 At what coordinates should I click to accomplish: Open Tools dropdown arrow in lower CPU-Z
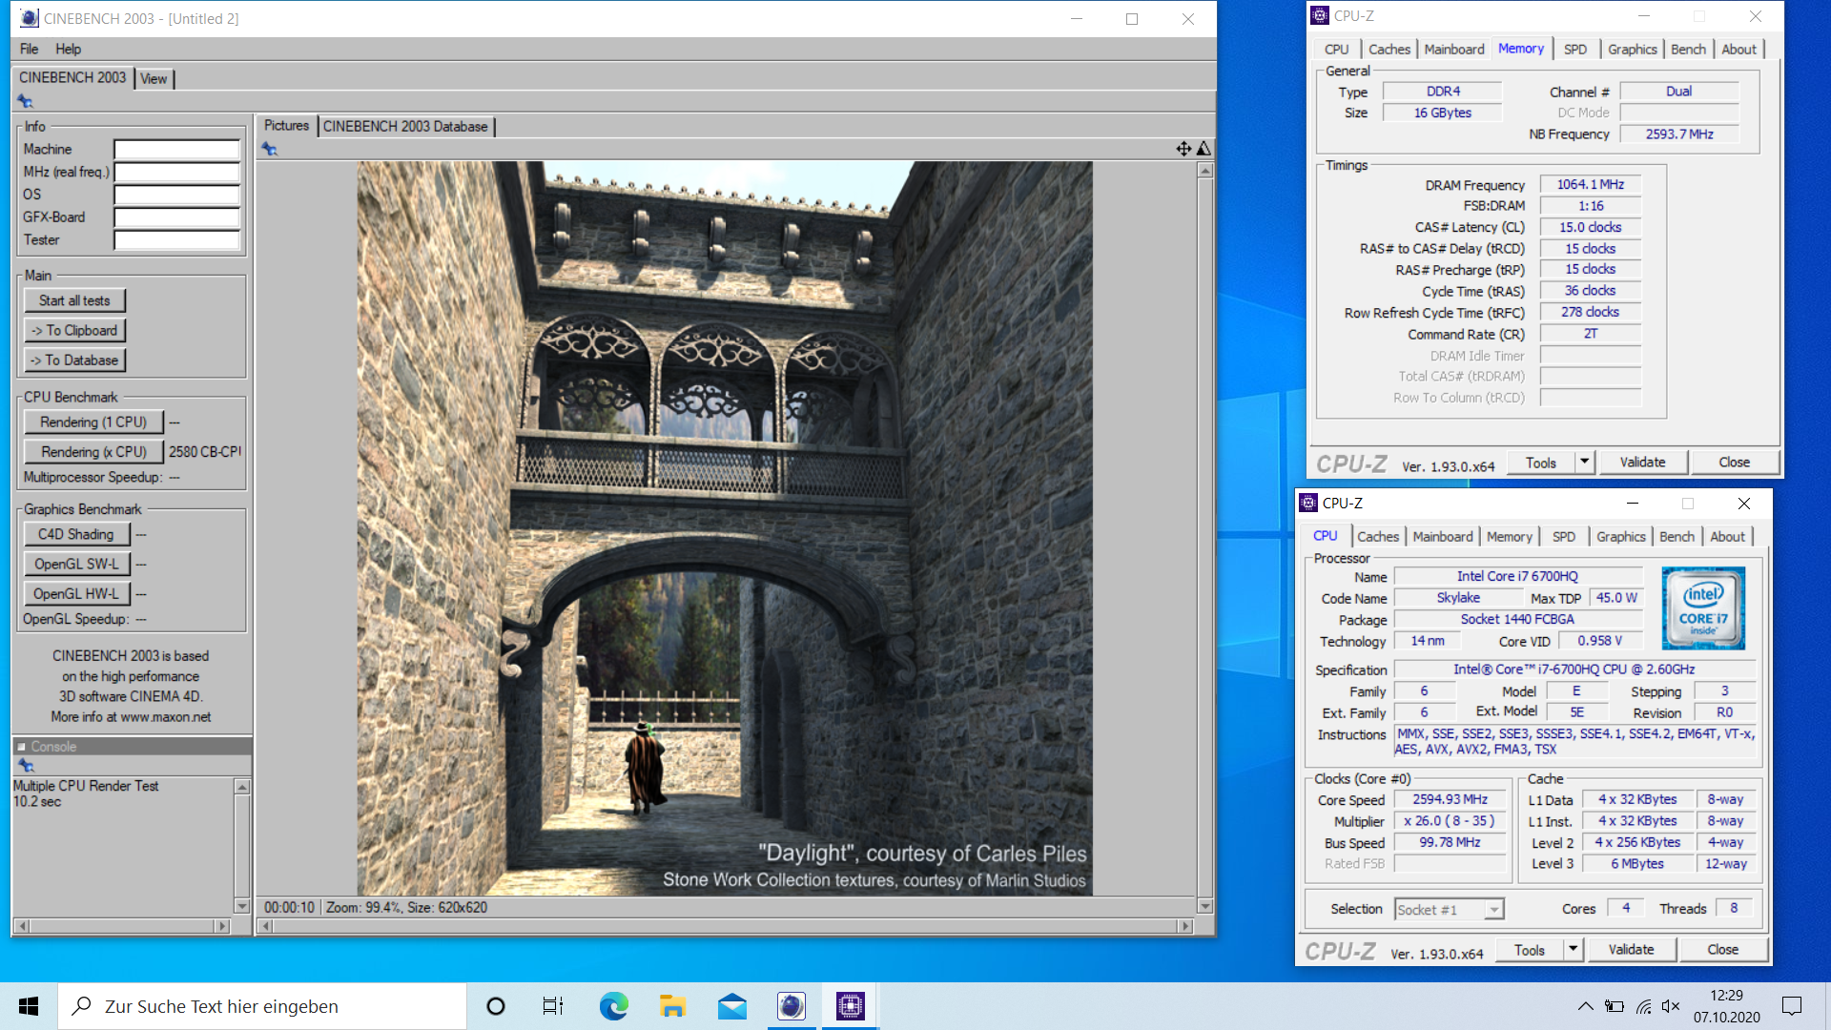1573,949
